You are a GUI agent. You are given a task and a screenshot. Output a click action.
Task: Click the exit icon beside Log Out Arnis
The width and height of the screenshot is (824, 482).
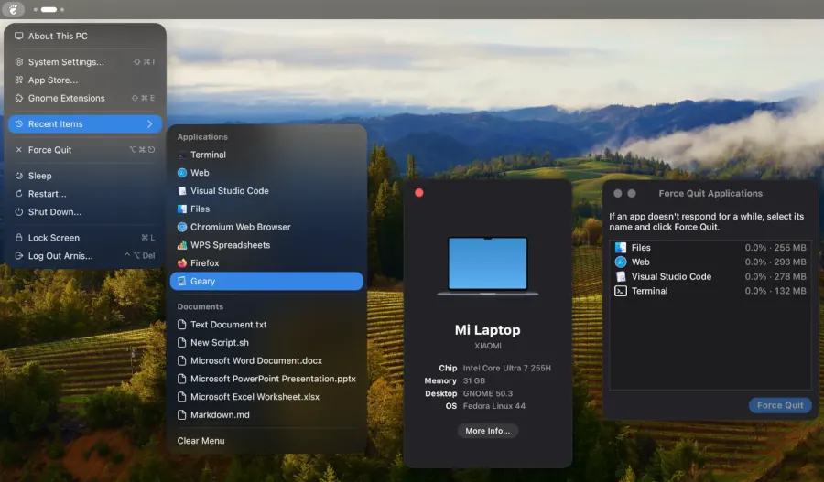click(19, 256)
